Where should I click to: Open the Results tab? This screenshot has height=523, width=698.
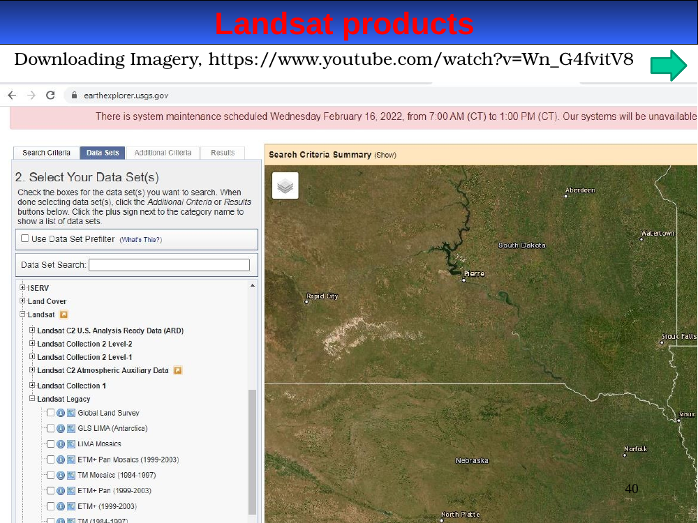pyautogui.click(x=223, y=153)
